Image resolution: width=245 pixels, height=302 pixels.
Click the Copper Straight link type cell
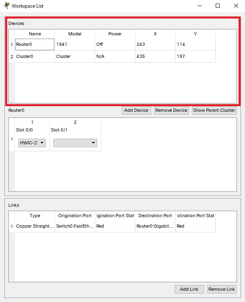[35, 226]
